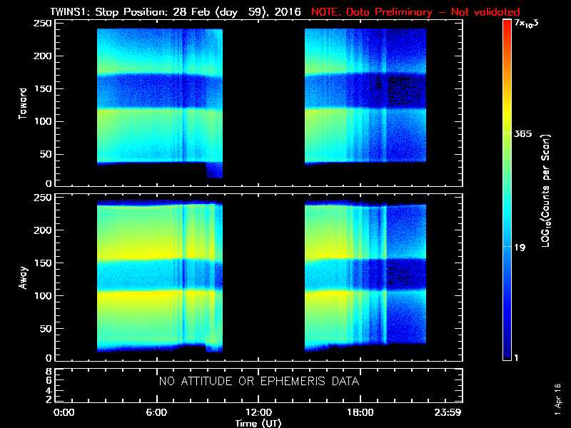Click the '6' tick on the bottom panel
Image resolution: width=571 pixels, height=428 pixels.
49,381
